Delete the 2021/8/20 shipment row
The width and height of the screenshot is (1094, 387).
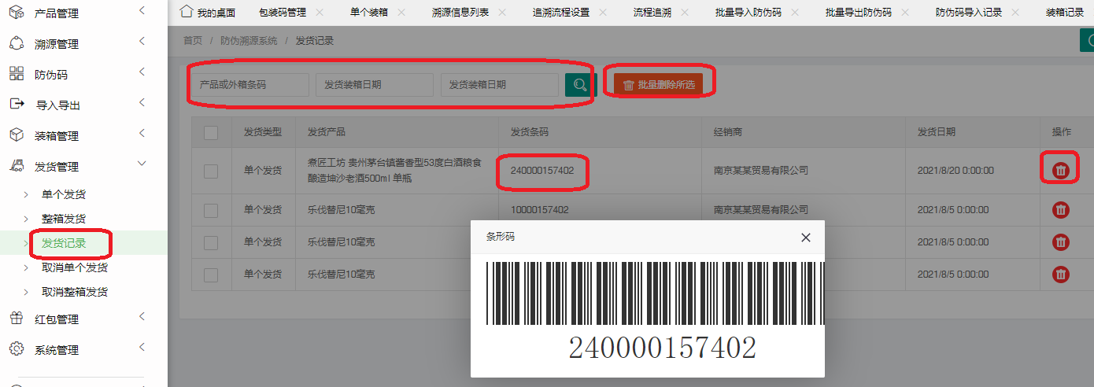click(1061, 170)
